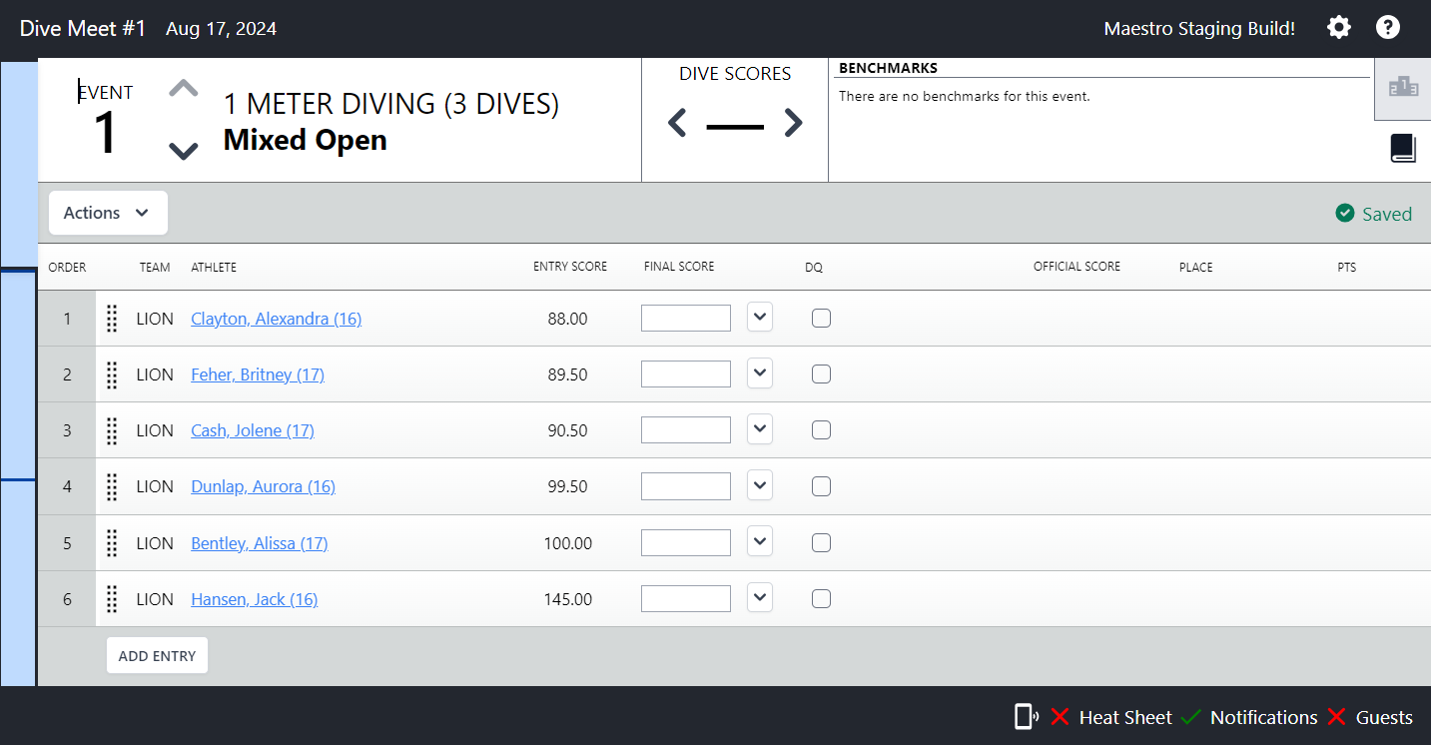Click the Add Entry button
The width and height of the screenshot is (1431, 745).
[x=157, y=656]
